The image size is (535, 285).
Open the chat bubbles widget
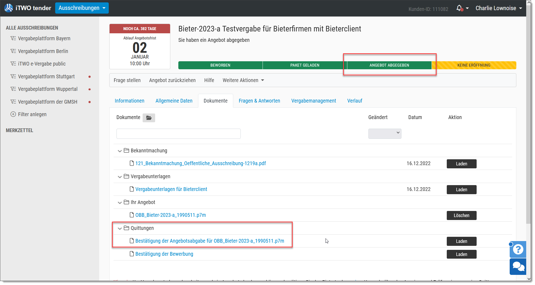pos(518,266)
